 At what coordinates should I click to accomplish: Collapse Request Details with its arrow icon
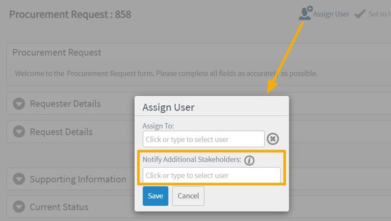pos(19,132)
